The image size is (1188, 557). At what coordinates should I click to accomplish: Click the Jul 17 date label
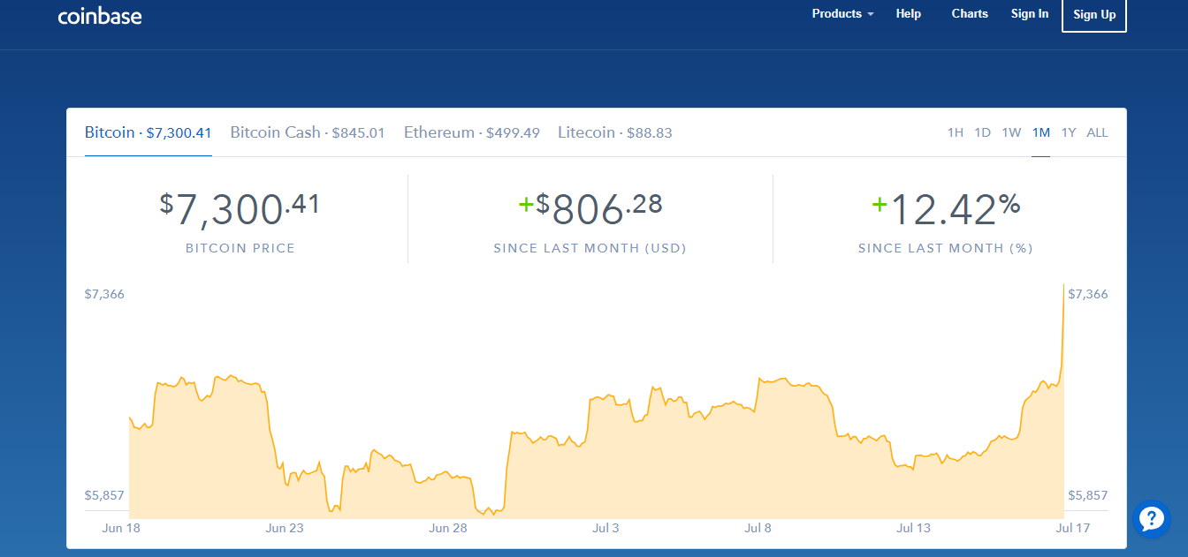1072,528
